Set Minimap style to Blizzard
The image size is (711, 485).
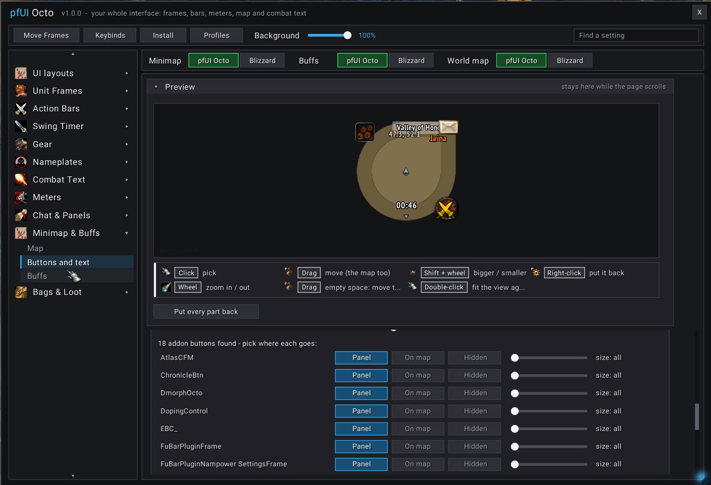[x=263, y=60]
